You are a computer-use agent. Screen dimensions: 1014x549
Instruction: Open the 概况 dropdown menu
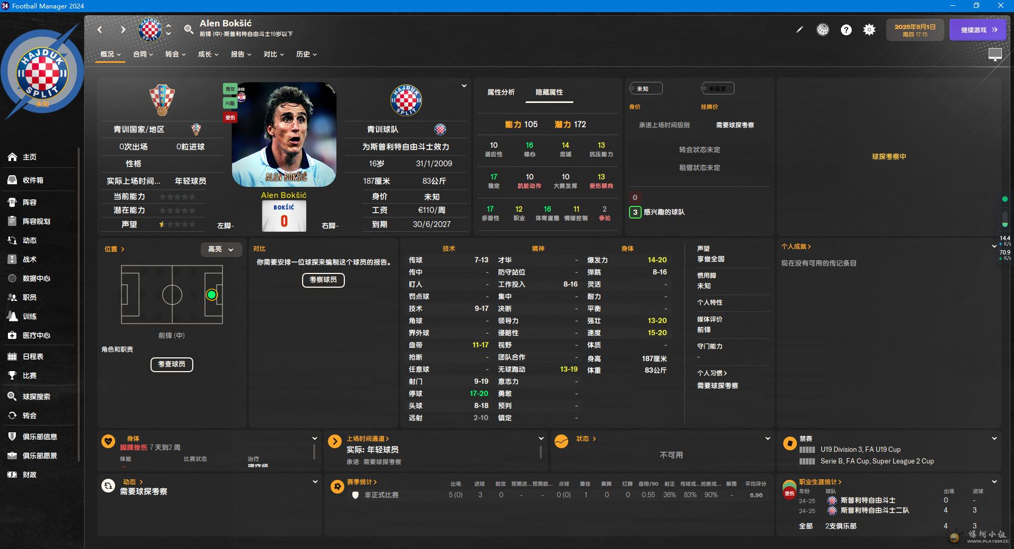pos(110,54)
